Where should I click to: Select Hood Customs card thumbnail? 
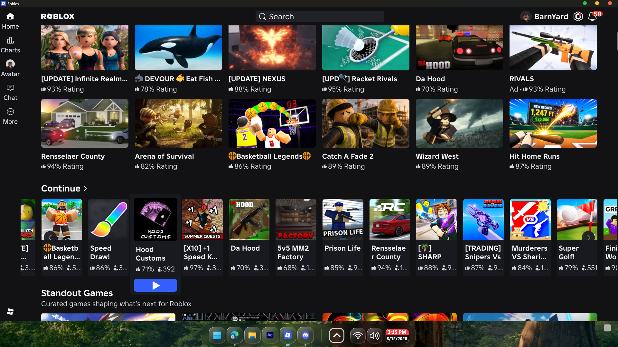[x=155, y=219]
